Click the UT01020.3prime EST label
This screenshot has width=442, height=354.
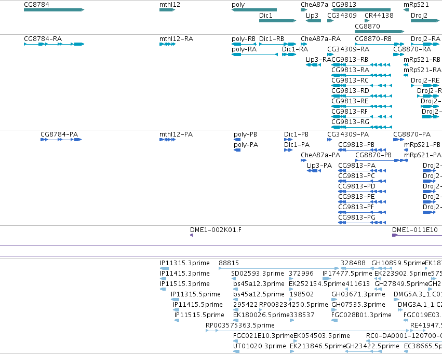259,346
